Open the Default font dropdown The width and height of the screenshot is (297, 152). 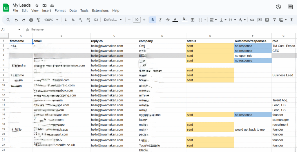[113, 20]
